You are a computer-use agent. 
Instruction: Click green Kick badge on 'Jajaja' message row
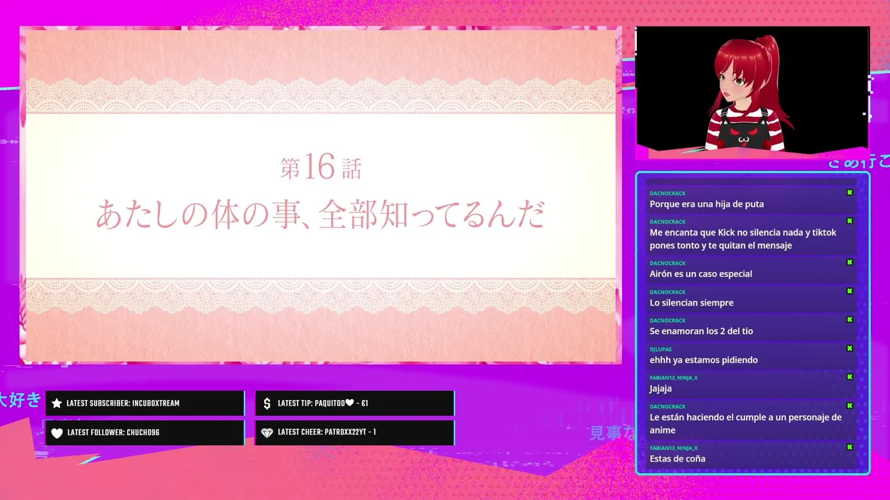[850, 377]
